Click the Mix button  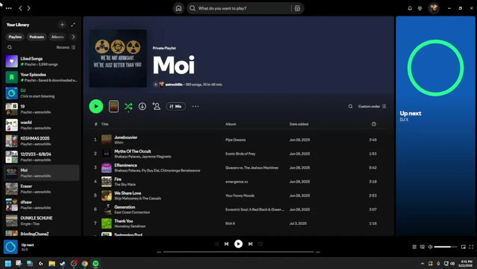(x=176, y=106)
